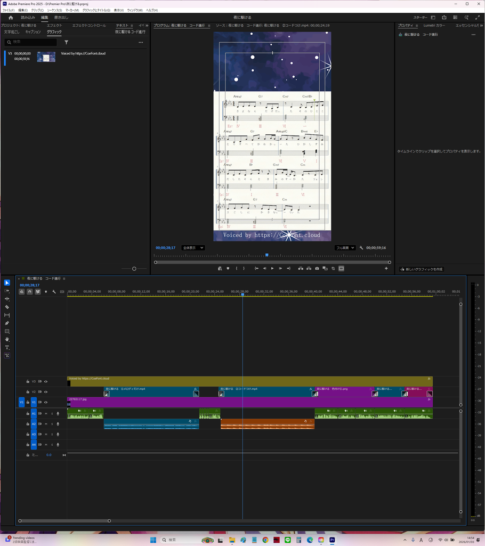Play the program monitor sequence
Image resolution: width=485 pixels, height=546 pixels.
[x=272, y=269]
